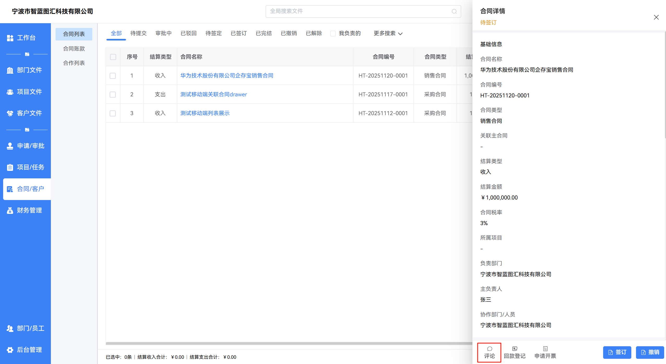Viewport: 666px width, 364px height.
Task: Click the 签订 sign button
Action: click(617, 352)
